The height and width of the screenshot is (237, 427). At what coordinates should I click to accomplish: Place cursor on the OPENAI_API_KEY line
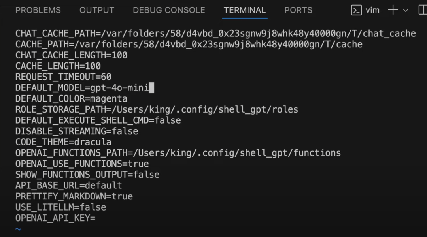coord(55,218)
